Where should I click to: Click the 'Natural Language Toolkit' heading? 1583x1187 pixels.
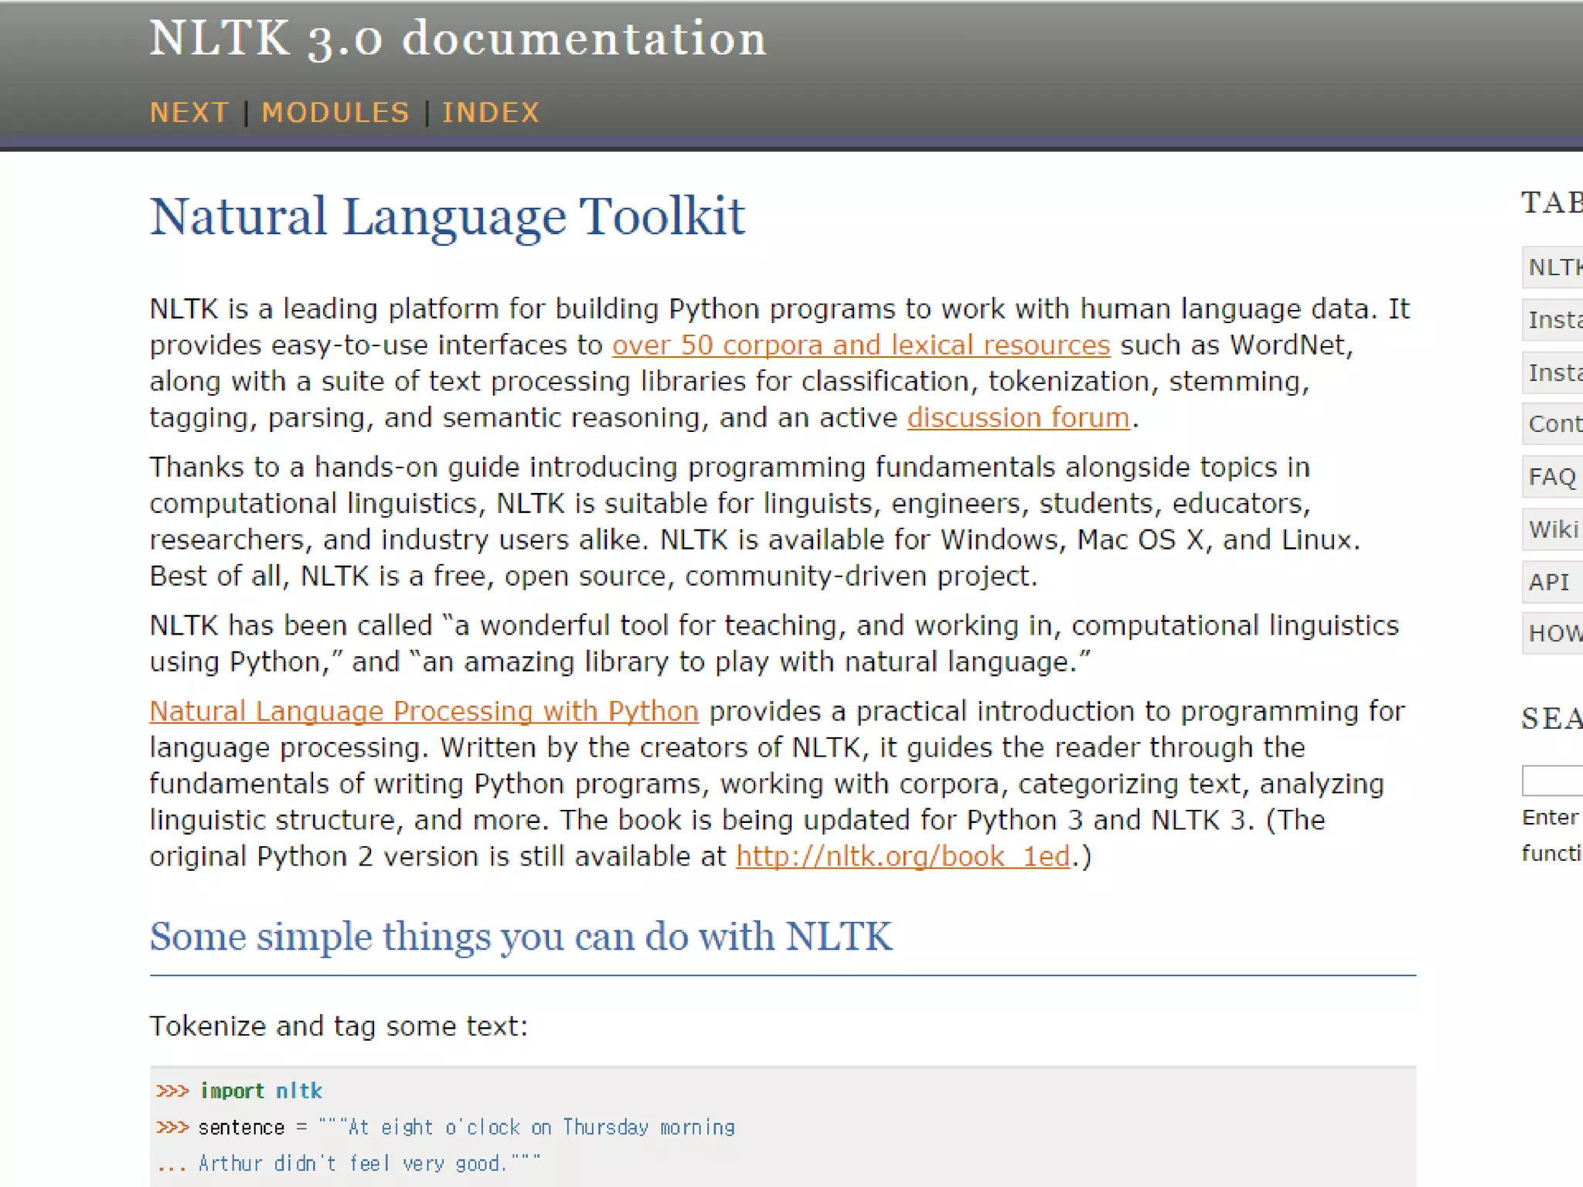[447, 216]
